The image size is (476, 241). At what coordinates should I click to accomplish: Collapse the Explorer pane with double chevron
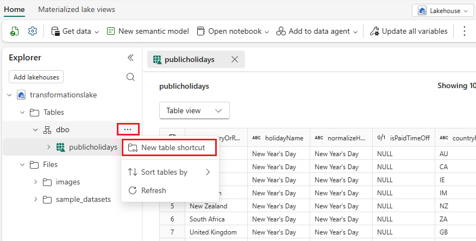click(x=130, y=58)
